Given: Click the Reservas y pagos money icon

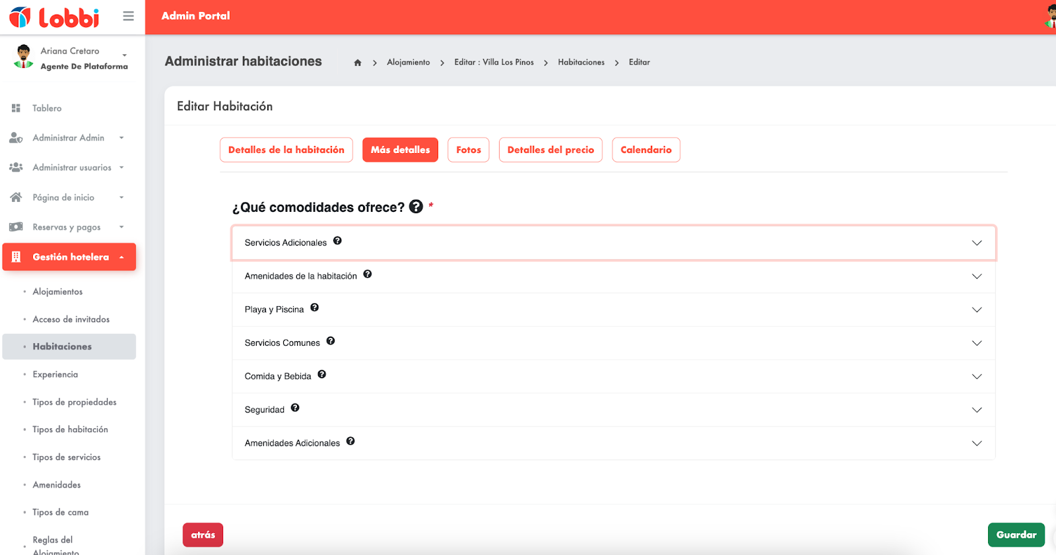Looking at the screenshot, I should tap(16, 226).
